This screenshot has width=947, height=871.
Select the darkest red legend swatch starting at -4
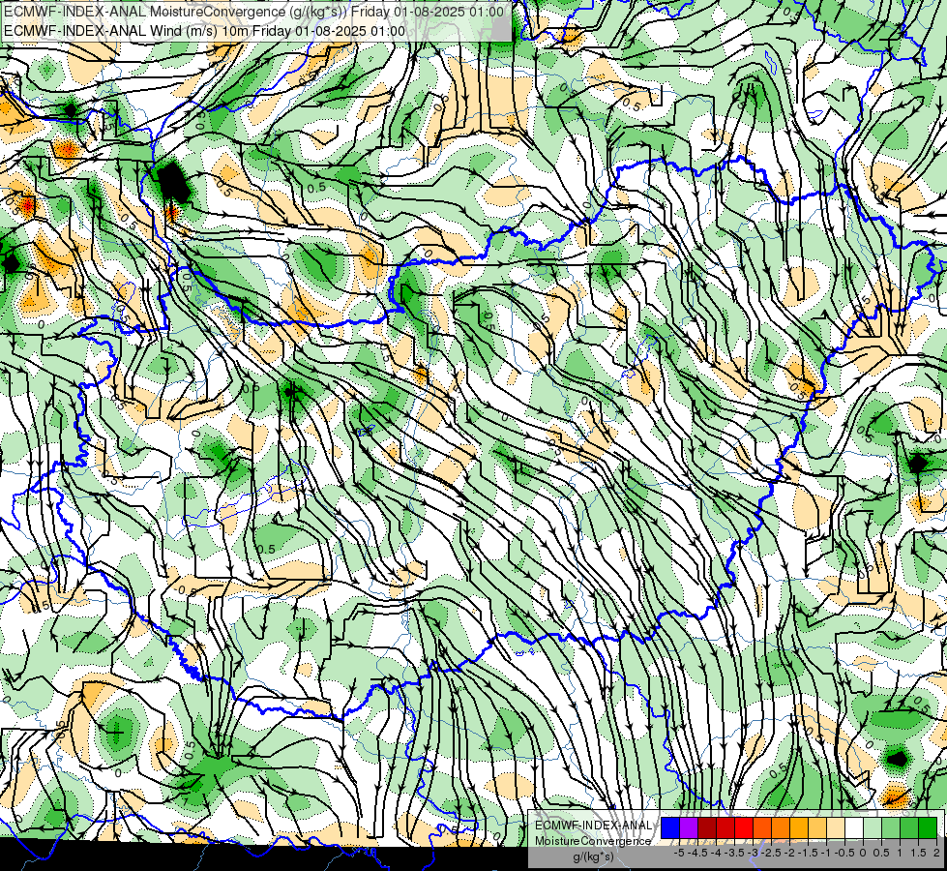[x=707, y=828]
